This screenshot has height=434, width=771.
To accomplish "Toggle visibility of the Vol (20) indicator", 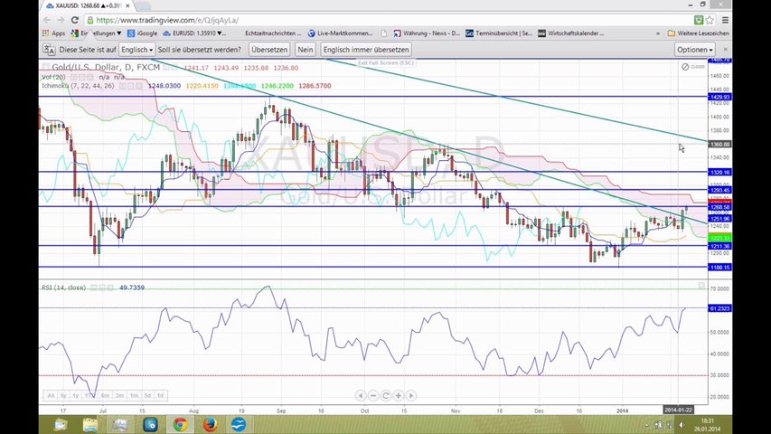I will 74,77.
